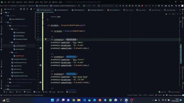Image resolution: width=184 pixels, height=103 pixels.
Task: Collapse the adapter folder in project tree
Action: [x=10, y=29]
